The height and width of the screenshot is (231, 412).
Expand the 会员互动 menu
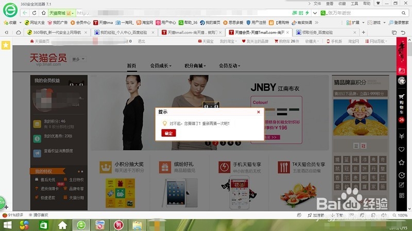pos(229,66)
